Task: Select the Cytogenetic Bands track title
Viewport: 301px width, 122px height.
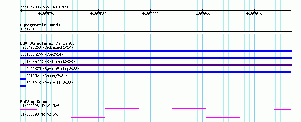Action: point(40,25)
